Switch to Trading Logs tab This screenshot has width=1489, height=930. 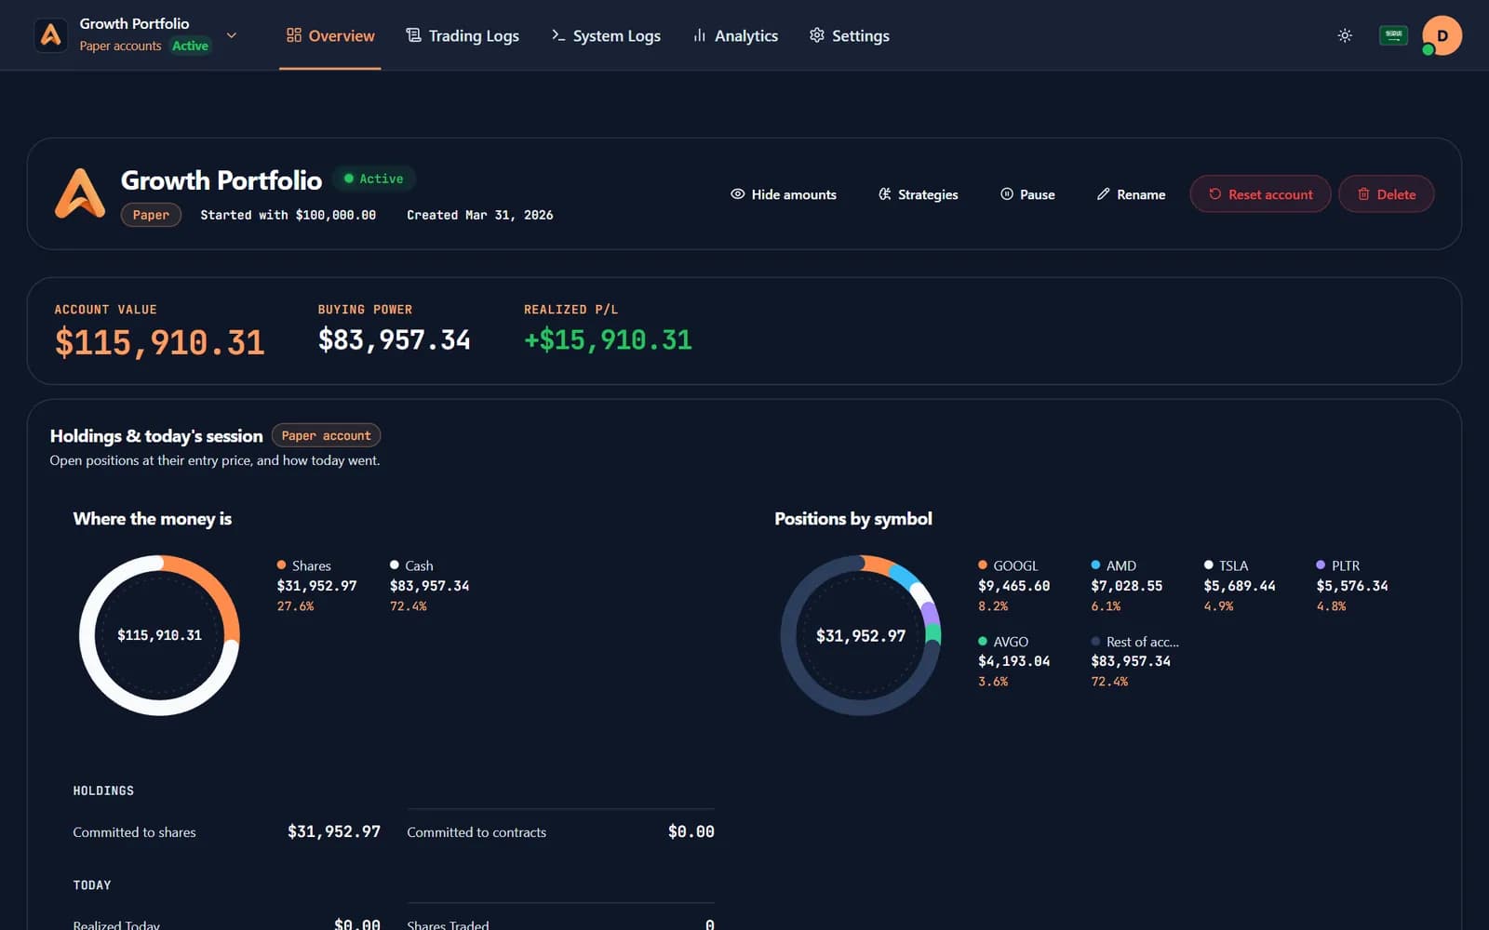463,35
